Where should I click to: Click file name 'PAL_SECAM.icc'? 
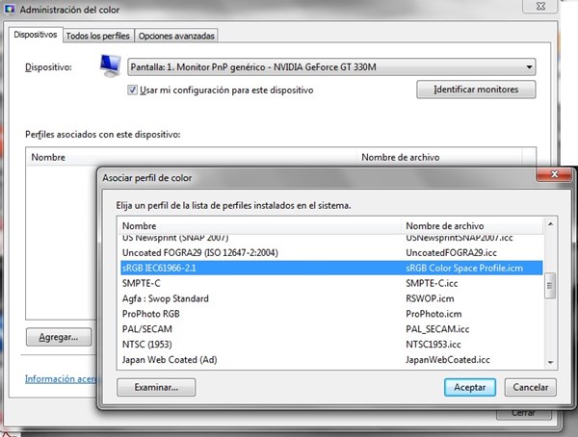click(x=437, y=329)
